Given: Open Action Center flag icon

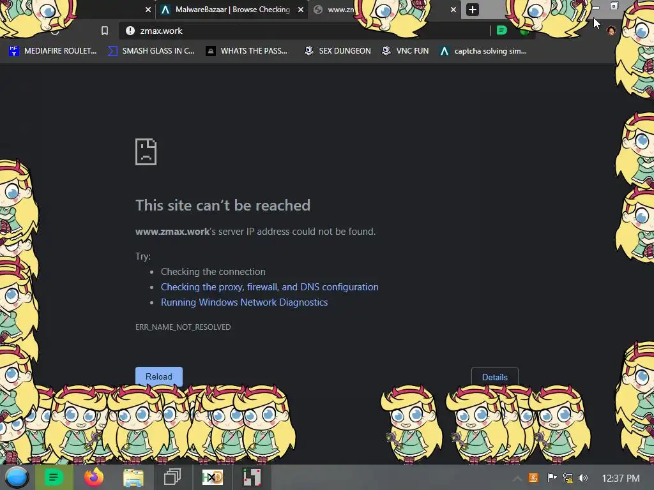Looking at the screenshot, I should (x=552, y=478).
